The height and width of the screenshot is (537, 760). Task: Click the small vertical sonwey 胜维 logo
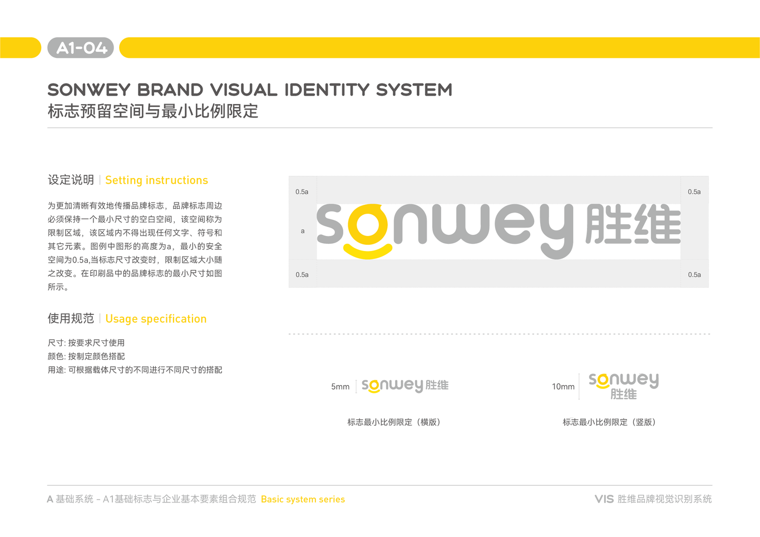point(624,386)
